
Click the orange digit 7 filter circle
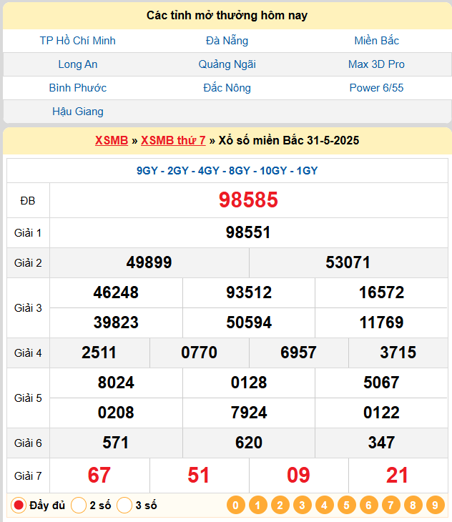coord(390,505)
